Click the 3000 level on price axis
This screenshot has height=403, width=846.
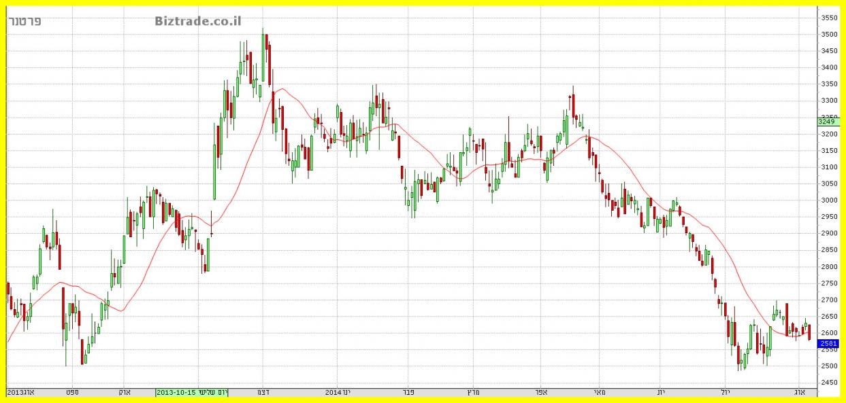click(x=829, y=200)
